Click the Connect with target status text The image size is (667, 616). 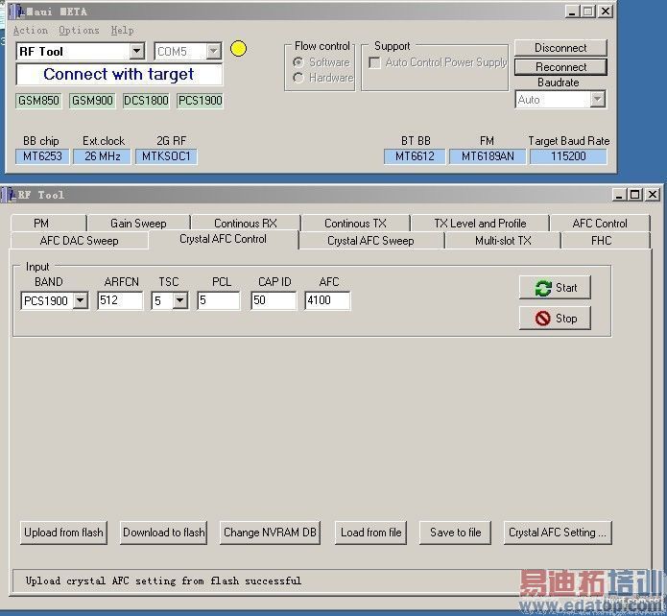119,75
